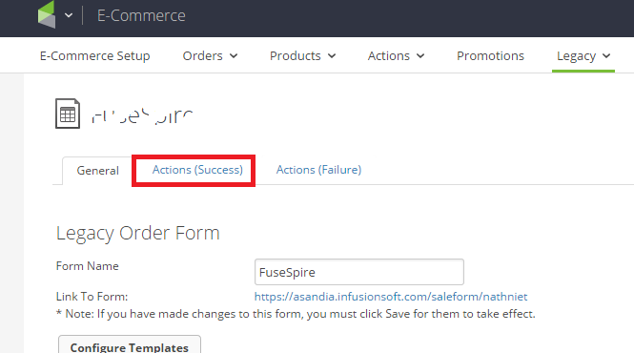Click the Legacy chevron arrow

tap(606, 56)
